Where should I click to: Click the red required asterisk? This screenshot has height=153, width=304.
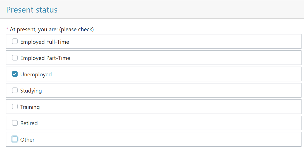(x=7, y=29)
